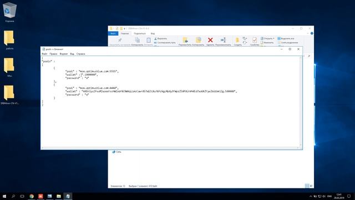Click the Explorer search magnifier icon

click(x=309, y=56)
